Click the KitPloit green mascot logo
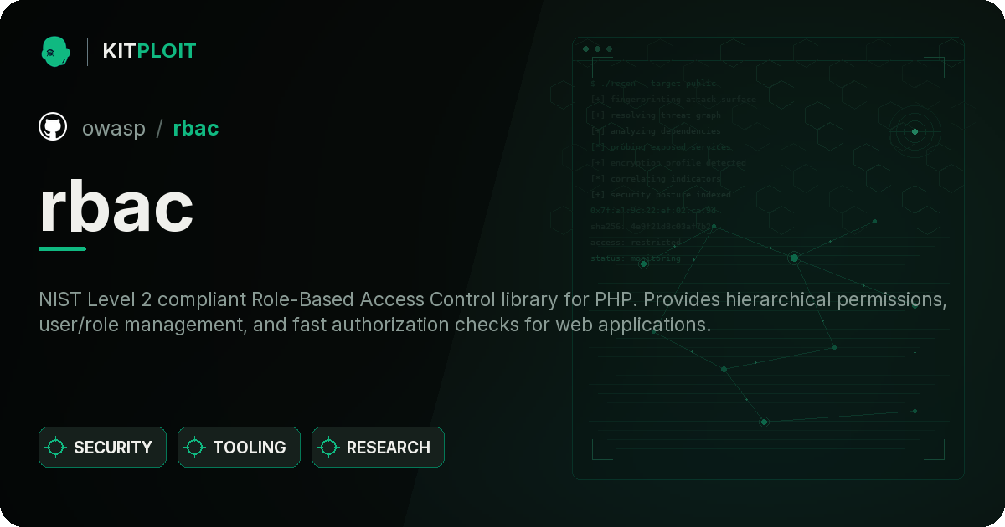 (x=55, y=52)
